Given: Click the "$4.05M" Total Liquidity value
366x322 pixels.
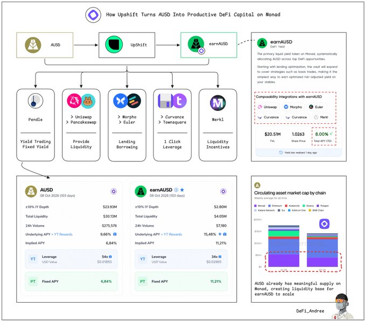Looking at the screenshot, I should tap(220, 216).
